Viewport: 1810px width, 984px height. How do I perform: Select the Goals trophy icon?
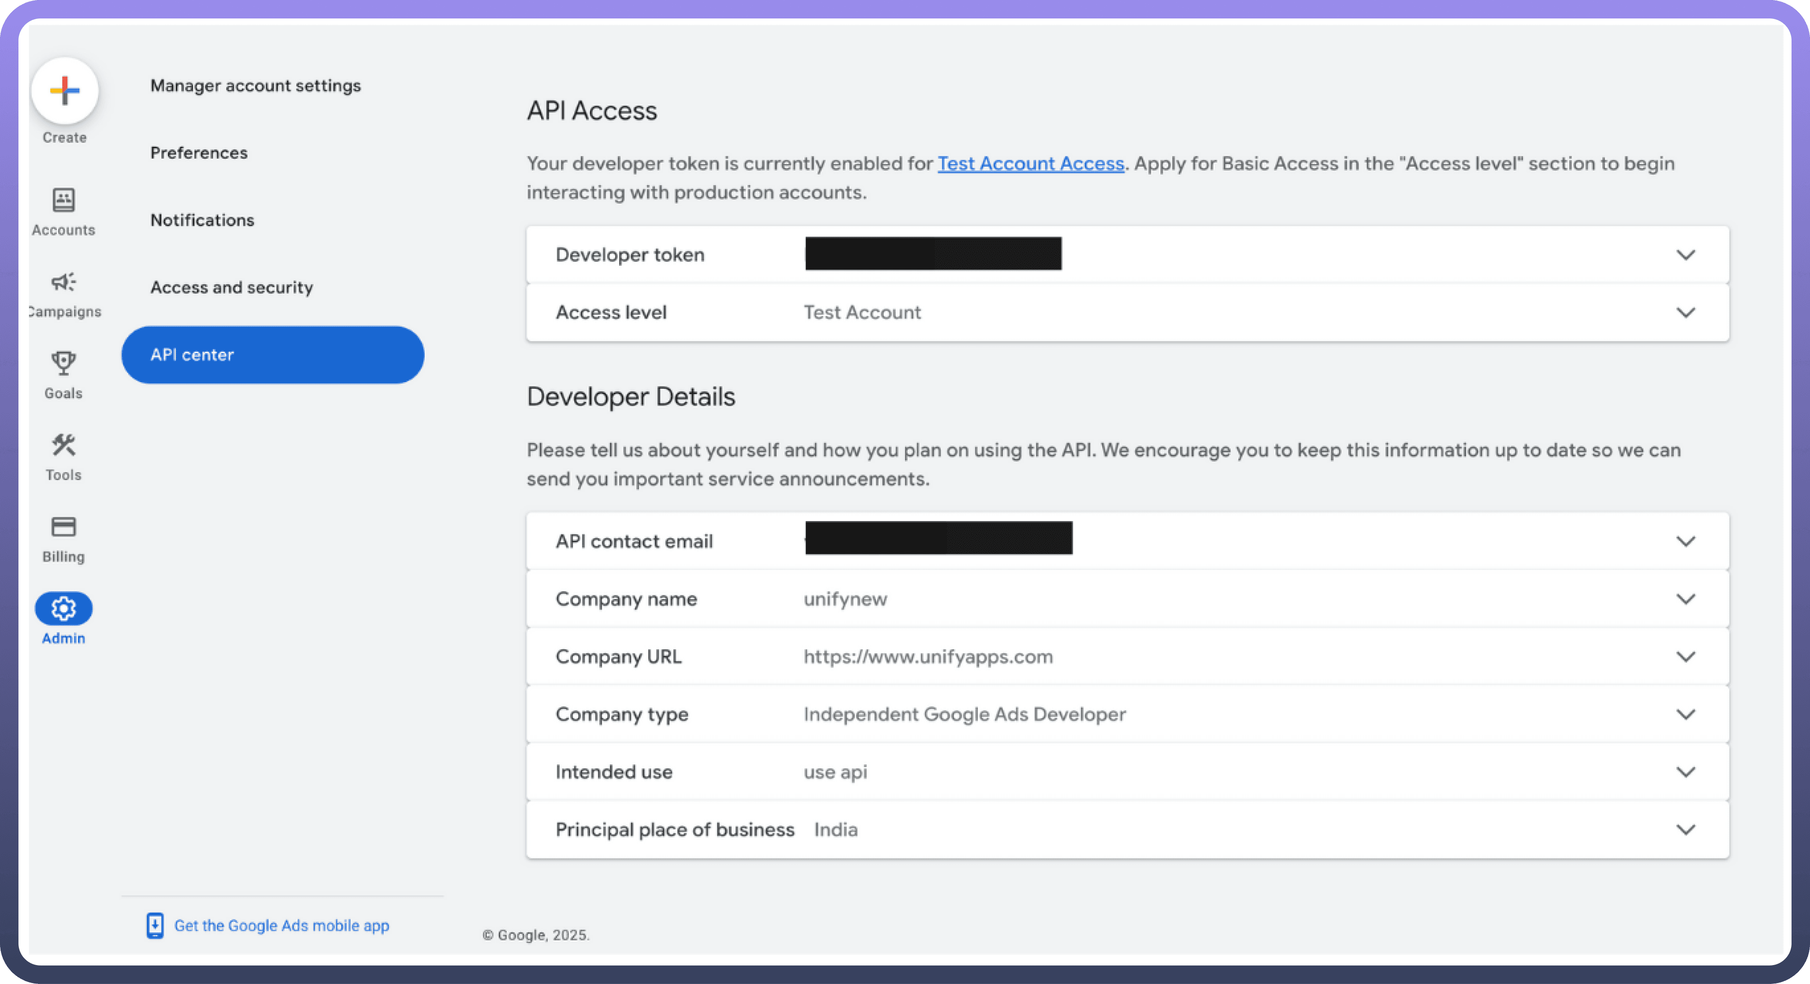[63, 363]
